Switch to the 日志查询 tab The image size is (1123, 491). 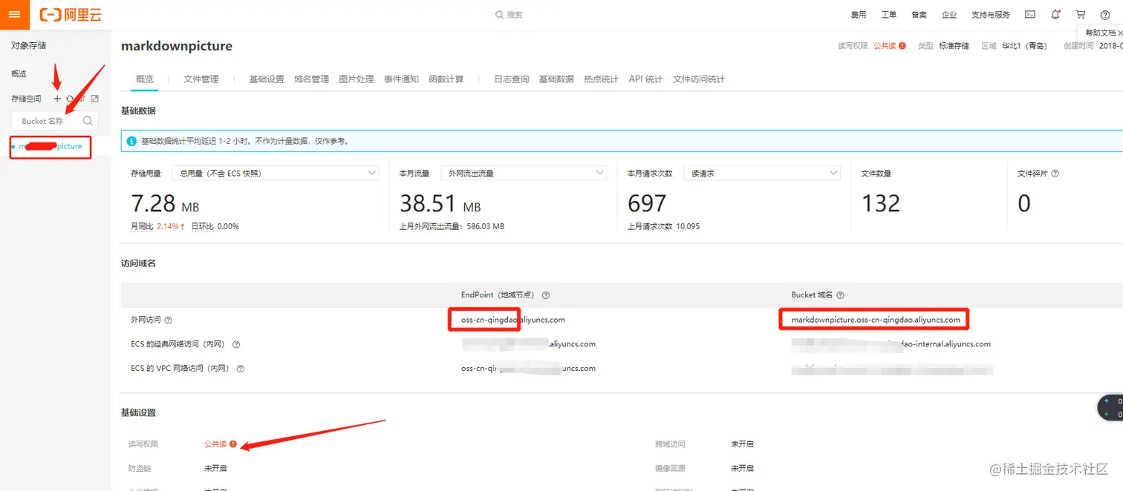[512, 79]
